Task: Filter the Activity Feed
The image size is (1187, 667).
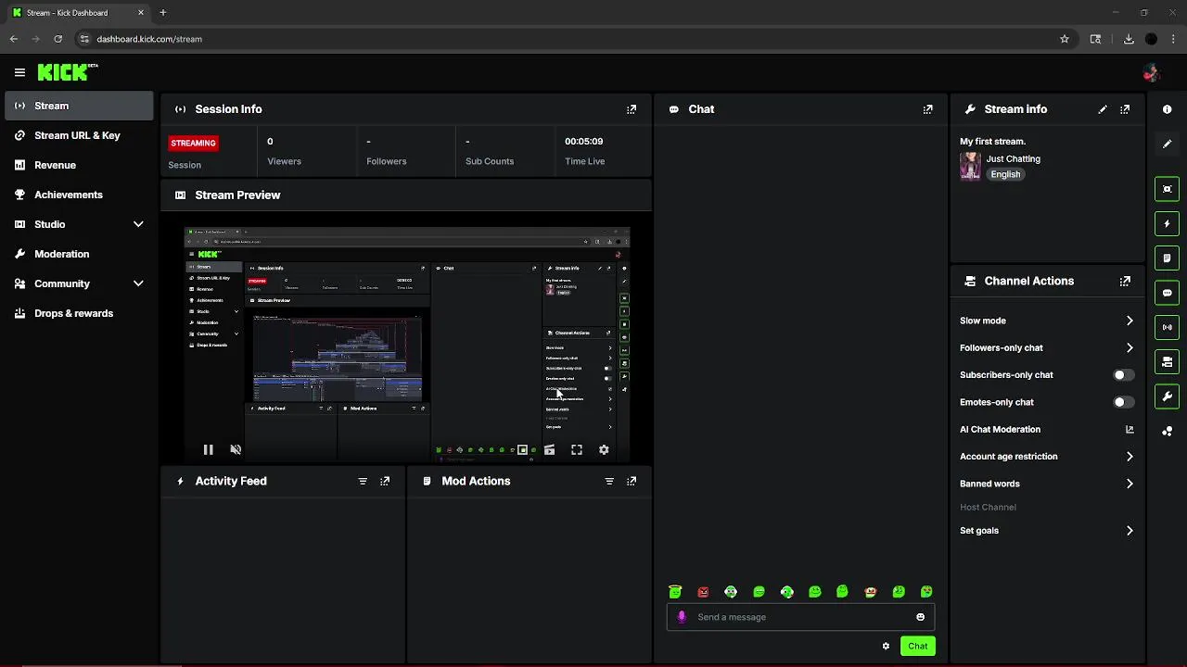Action: point(363,481)
